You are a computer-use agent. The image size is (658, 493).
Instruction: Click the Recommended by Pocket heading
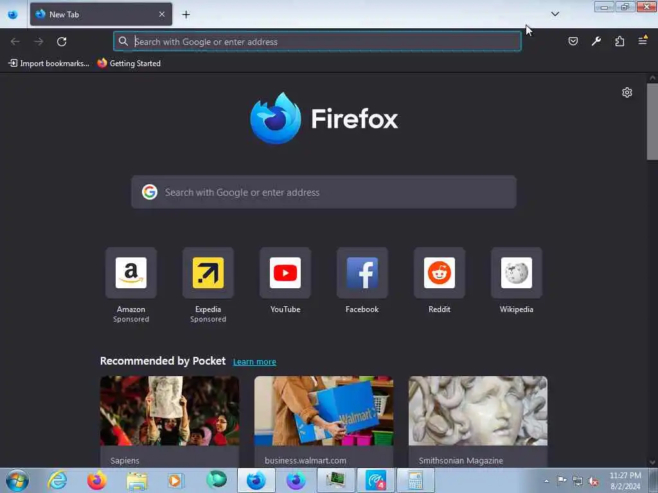click(163, 361)
